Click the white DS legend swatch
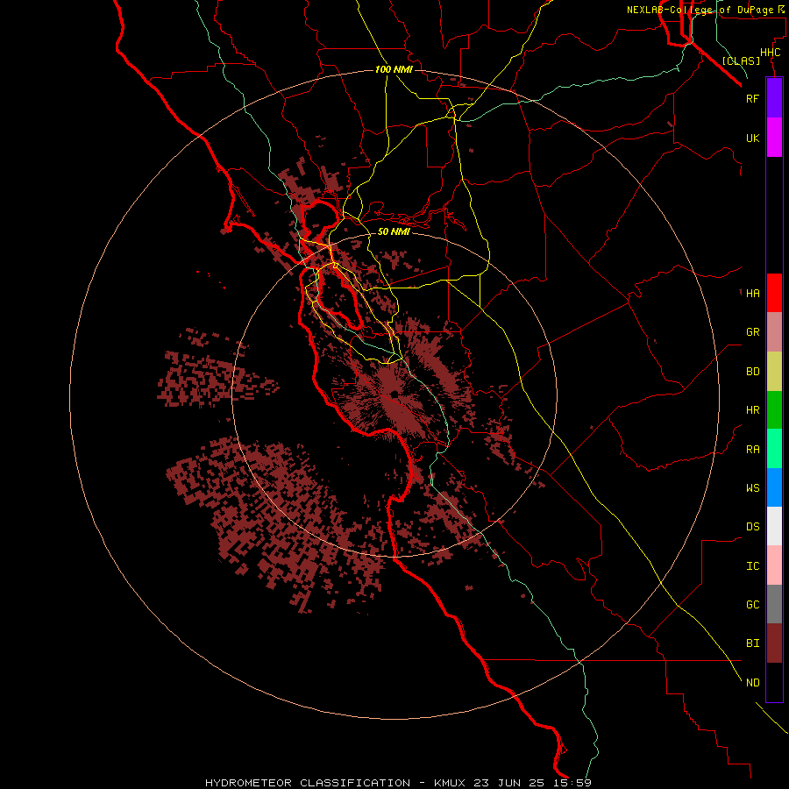Screen dimensions: 789x789 click(774, 526)
